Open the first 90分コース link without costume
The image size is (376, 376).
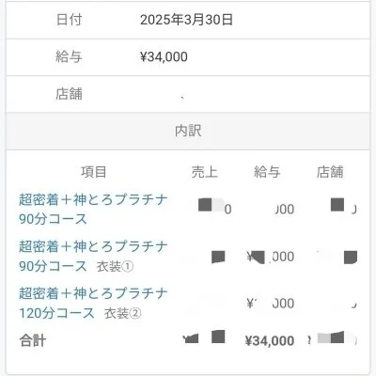[x=93, y=209]
